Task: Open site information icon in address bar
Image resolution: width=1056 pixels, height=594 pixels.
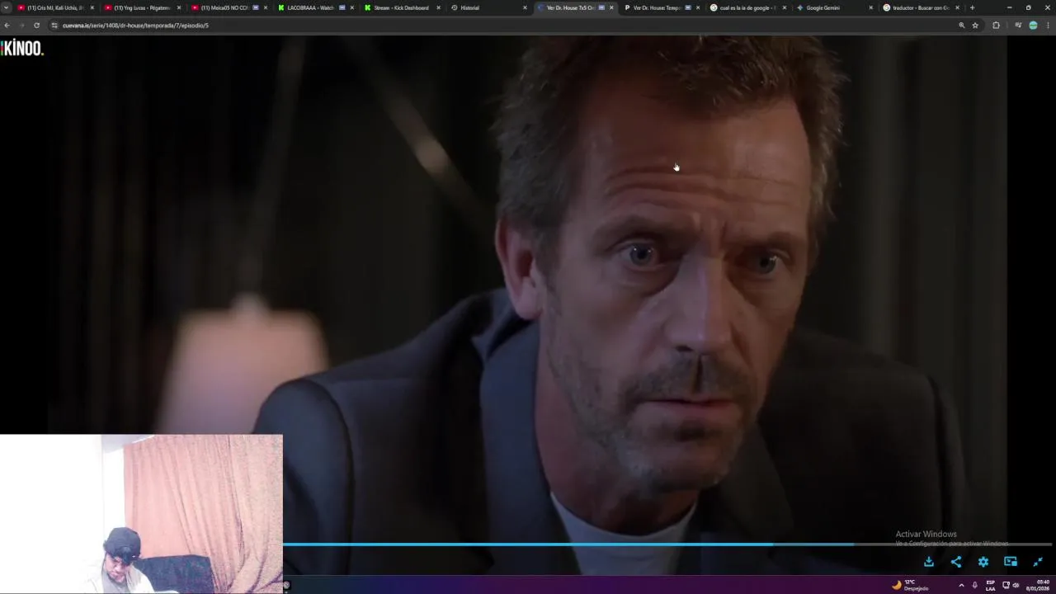Action: pos(54,26)
